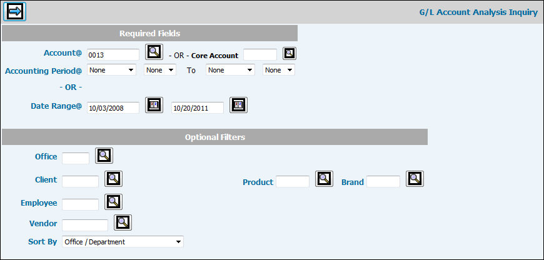Expand the last Accounting Period dropdown
544x260 pixels.
click(279, 70)
